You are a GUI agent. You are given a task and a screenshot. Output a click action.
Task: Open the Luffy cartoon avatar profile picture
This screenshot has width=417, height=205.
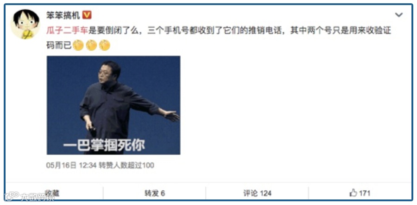[x=25, y=24]
